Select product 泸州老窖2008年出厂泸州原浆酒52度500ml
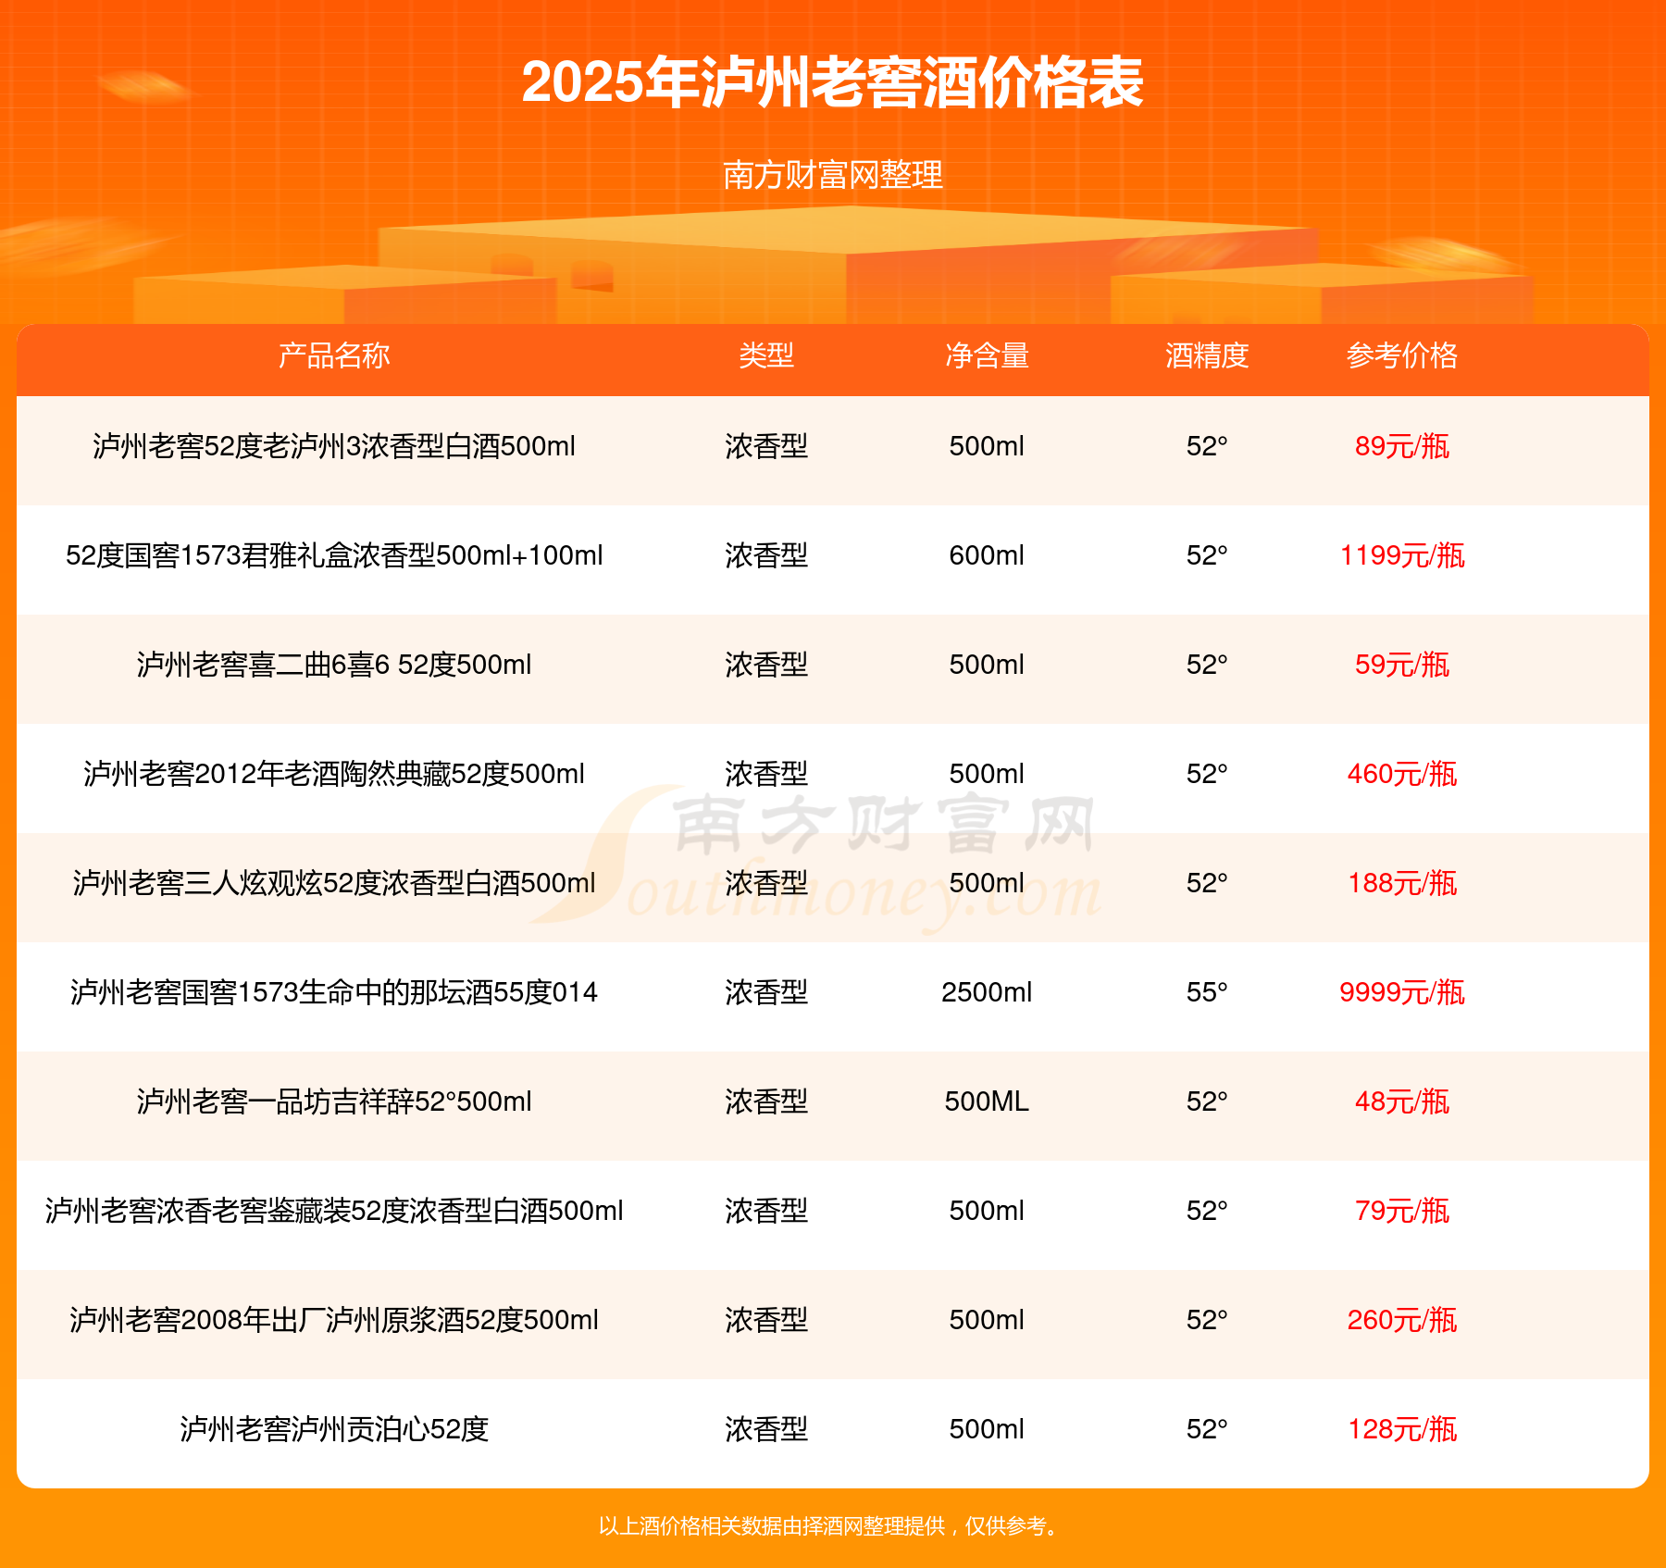Screen dimensions: 1666x1568 tap(334, 1320)
